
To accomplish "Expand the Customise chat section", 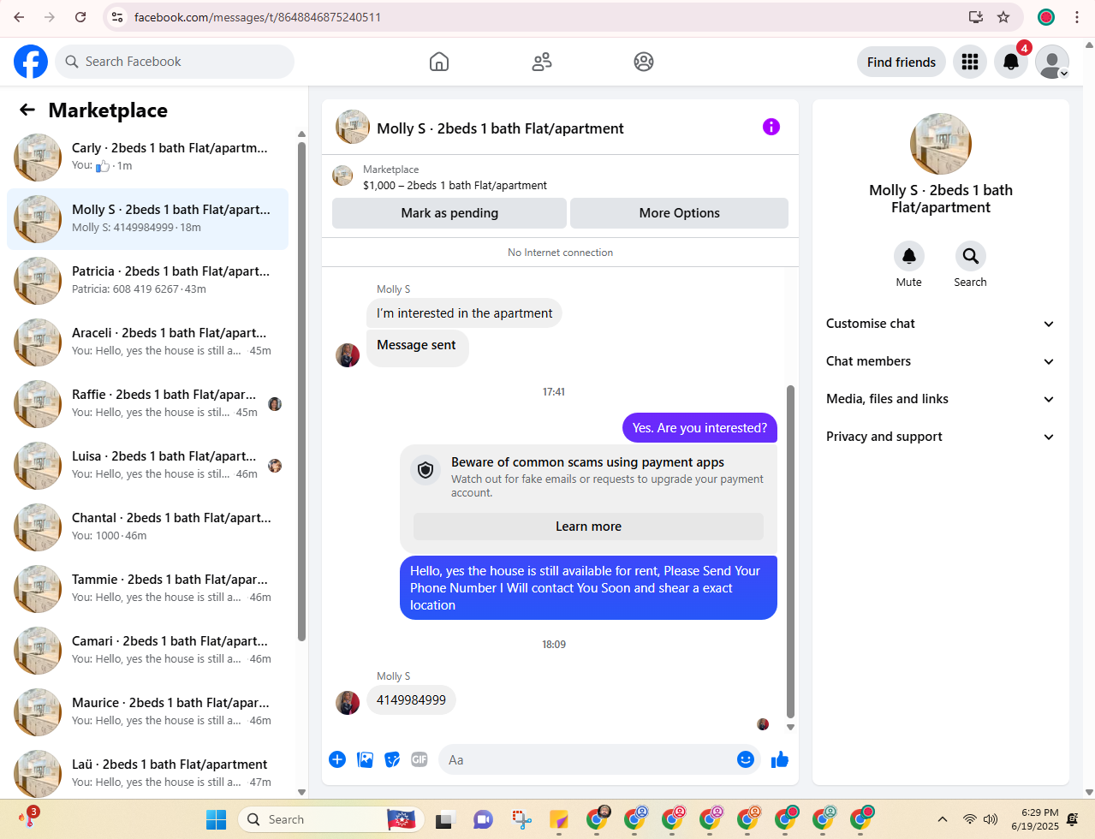I will click(941, 324).
